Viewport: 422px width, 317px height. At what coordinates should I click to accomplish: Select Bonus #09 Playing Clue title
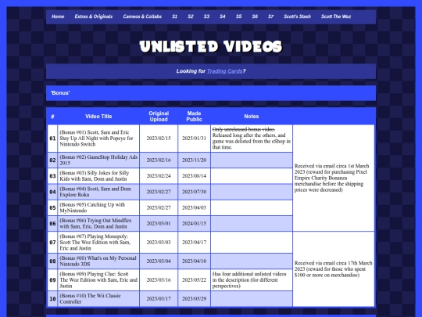98,279
